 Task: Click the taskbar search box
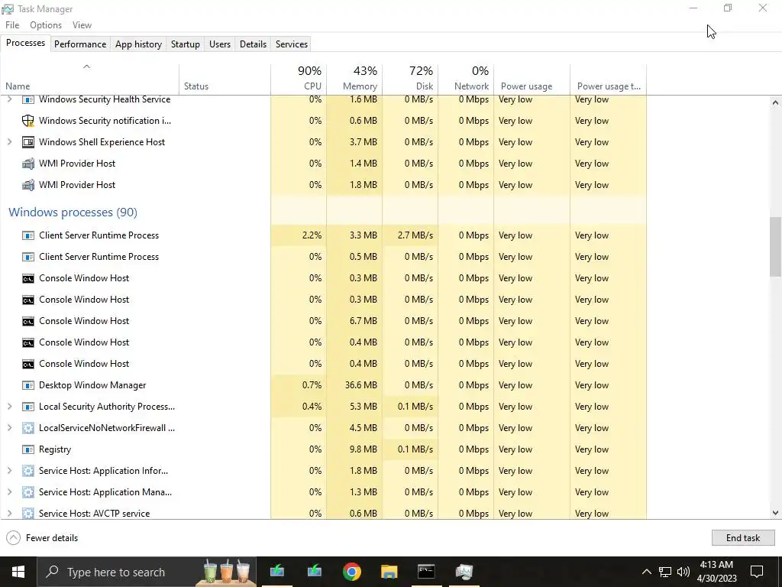point(147,572)
